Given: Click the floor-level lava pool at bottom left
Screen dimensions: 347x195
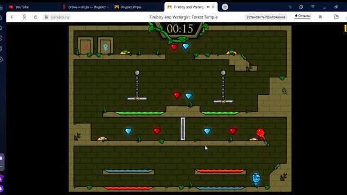Looking at the screenshot, I should (x=128, y=188).
